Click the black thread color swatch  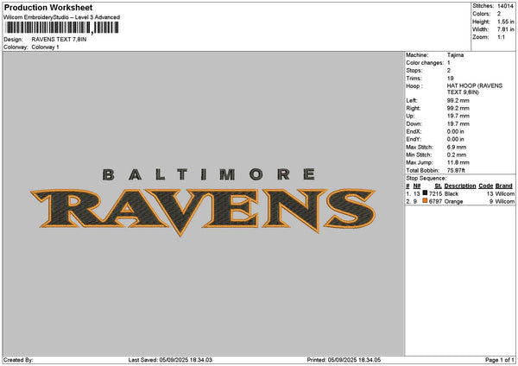point(425,192)
